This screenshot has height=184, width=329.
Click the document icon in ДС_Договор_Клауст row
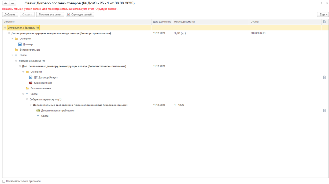(x=325, y=77)
